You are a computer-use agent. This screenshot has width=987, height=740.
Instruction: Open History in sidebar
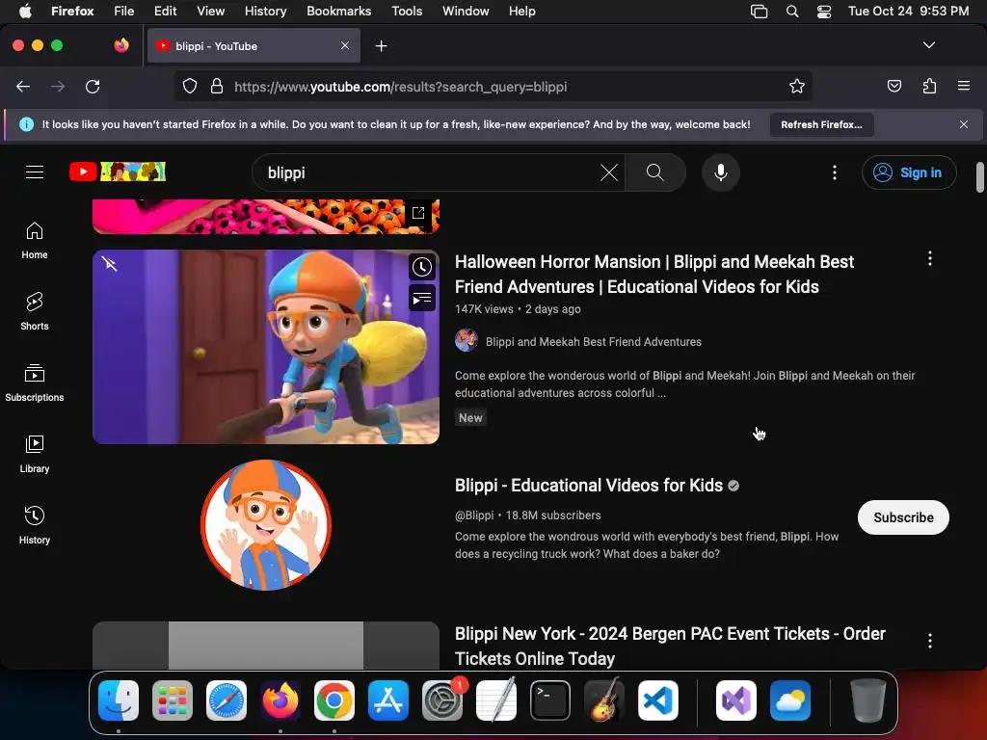(x=35, y=525)
